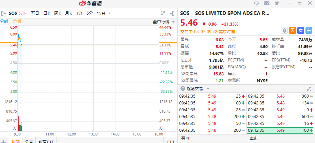Toggle the 均线 average line legend

[x=17, y=22]
